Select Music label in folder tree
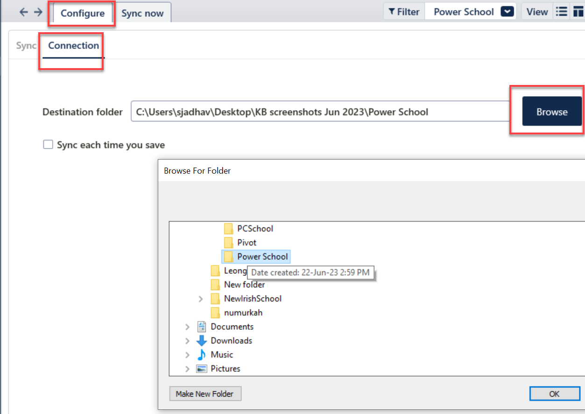This screenshot has width=585, height=414. tap(222, 355)
